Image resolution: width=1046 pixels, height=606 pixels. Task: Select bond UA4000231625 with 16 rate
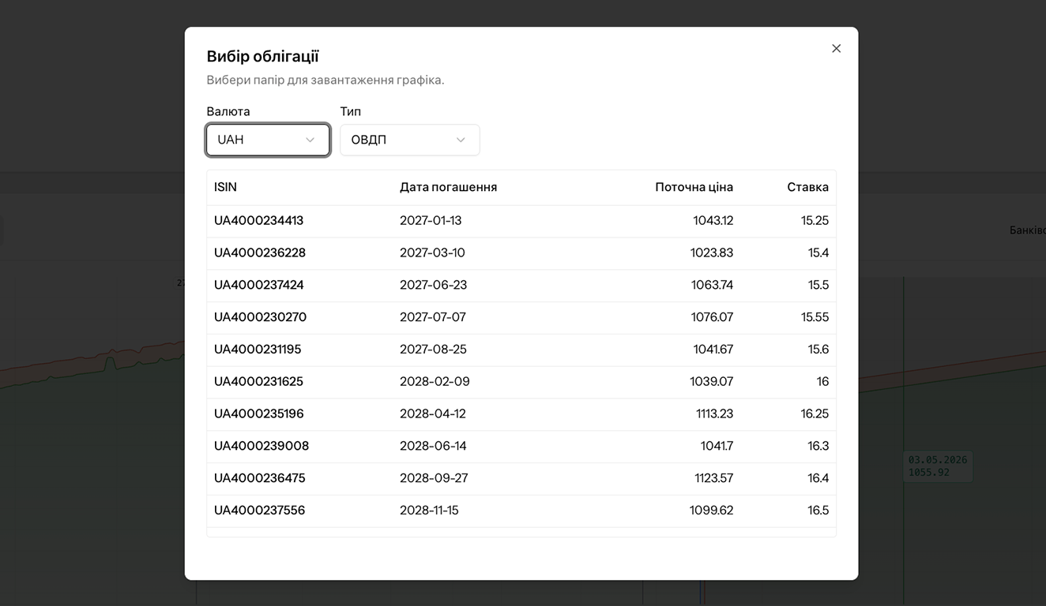point(521,381)
